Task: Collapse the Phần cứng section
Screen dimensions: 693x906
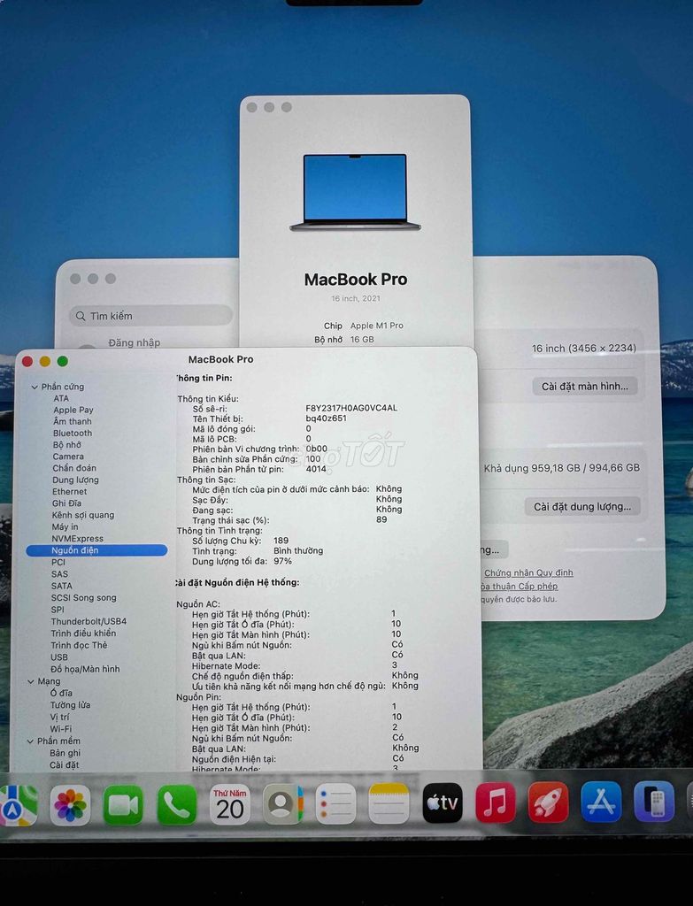Action: [35, 388]
